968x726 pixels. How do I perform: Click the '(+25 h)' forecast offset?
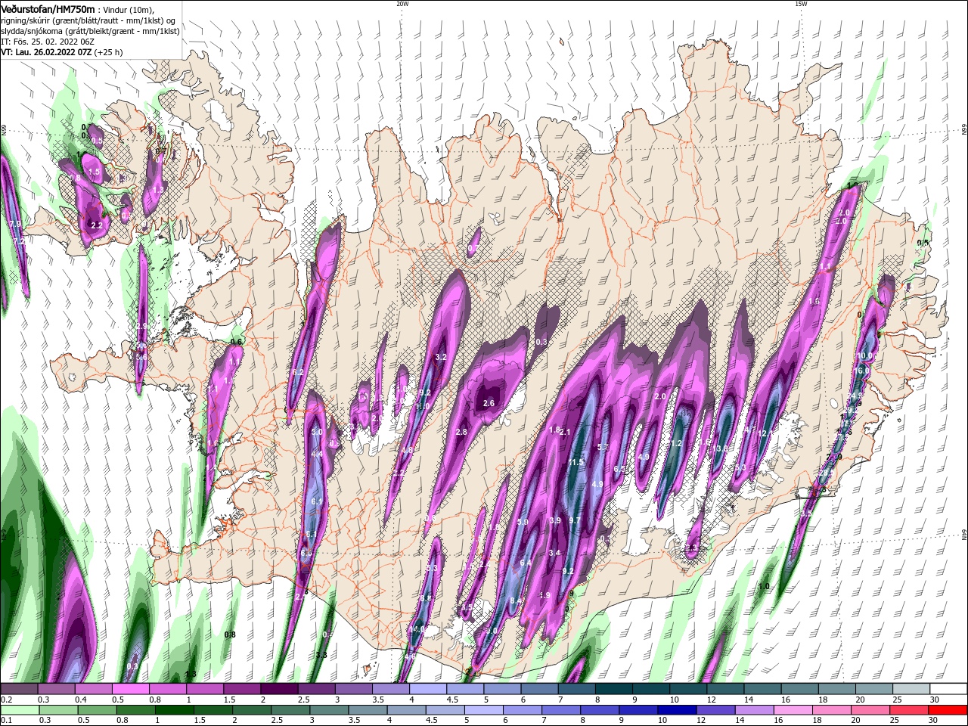click(109, 52)
